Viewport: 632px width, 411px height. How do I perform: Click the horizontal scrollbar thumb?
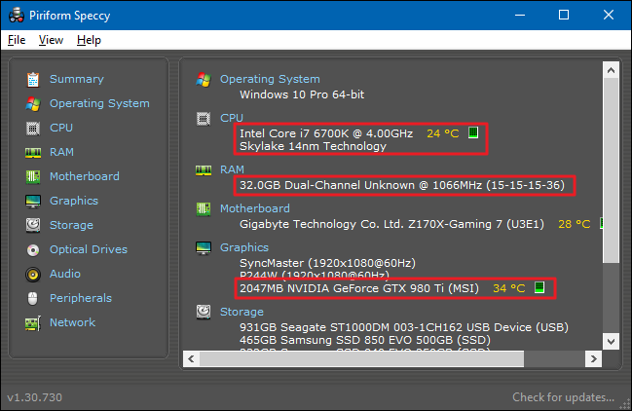tap(362, 358)
